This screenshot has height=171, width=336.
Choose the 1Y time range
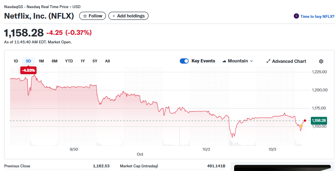tap(83, 61)
